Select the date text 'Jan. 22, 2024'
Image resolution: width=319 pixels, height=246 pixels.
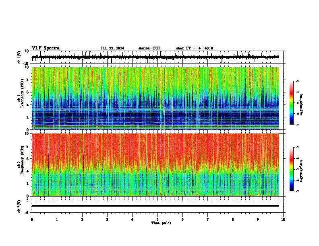click(112, 48)
